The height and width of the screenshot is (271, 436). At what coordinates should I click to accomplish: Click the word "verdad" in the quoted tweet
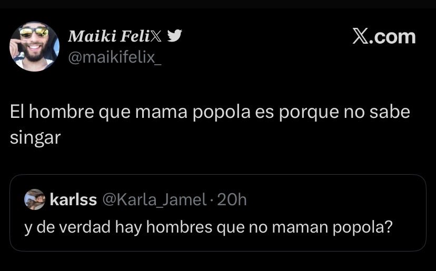pyautogui.click(x=85, y=227)
